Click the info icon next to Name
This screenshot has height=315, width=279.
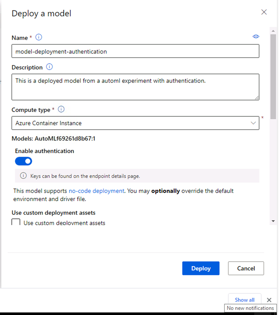click(39, 37)
